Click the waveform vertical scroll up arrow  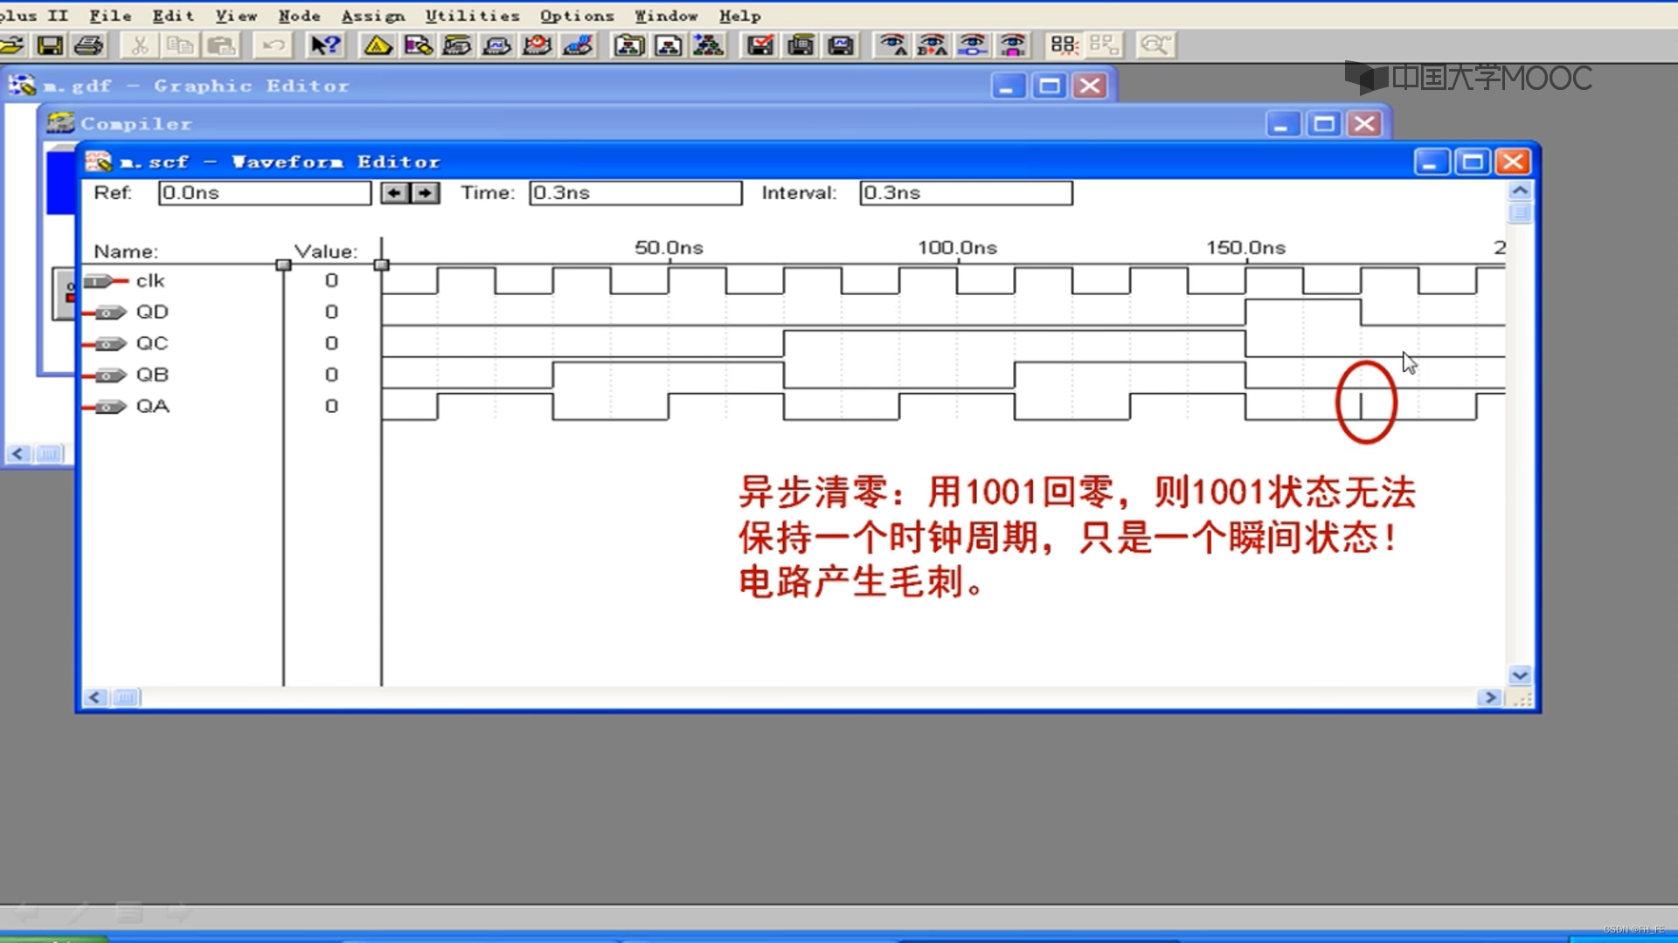[1520, 190]
